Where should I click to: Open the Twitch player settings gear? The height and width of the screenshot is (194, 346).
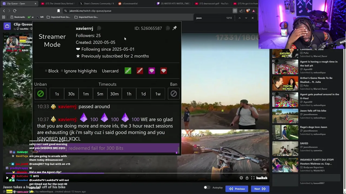tap(241, 178)
